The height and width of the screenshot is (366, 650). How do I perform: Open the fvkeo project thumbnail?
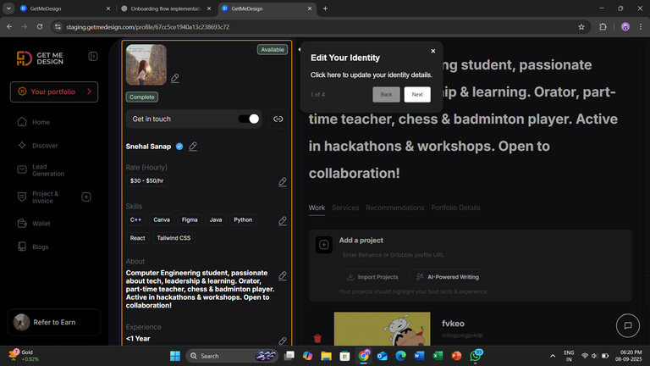[x=383, y=329]
